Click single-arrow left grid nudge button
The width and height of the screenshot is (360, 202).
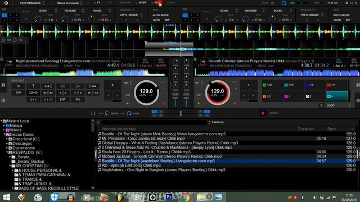pyautogui.click(x=63, y=86)
